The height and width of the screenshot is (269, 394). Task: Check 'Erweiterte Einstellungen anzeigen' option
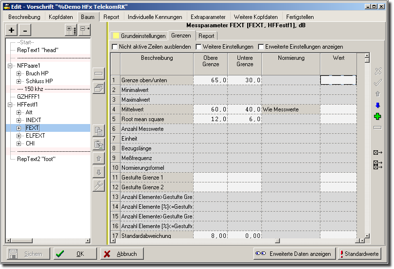261,47
